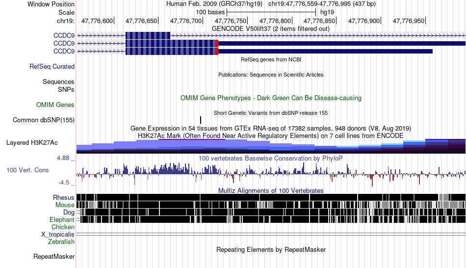This screenshot has height=268, width=466.
Task: Click the Elephant species label
Action: coord(62,219)
